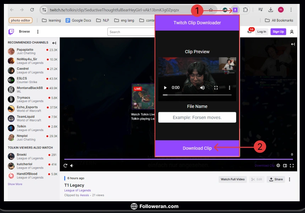
Task: Open the learning bookmarks folder
Action: [51, 21]
